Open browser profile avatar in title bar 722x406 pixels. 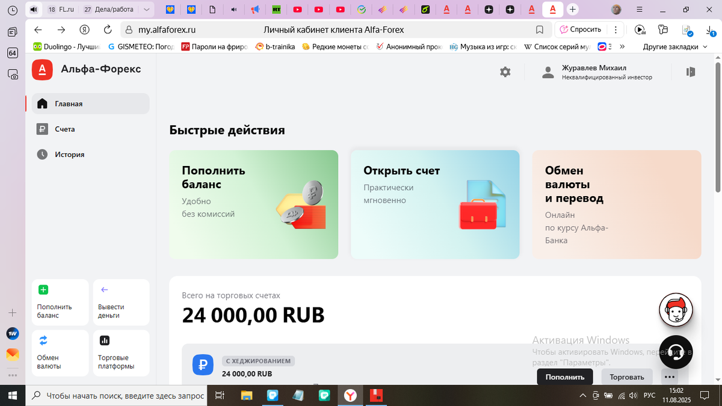coord(616,10)
